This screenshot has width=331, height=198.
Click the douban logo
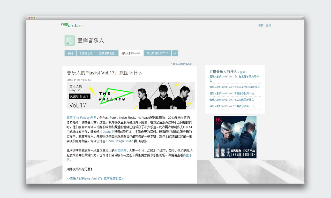pyautogui.click(x=71, y=25)
